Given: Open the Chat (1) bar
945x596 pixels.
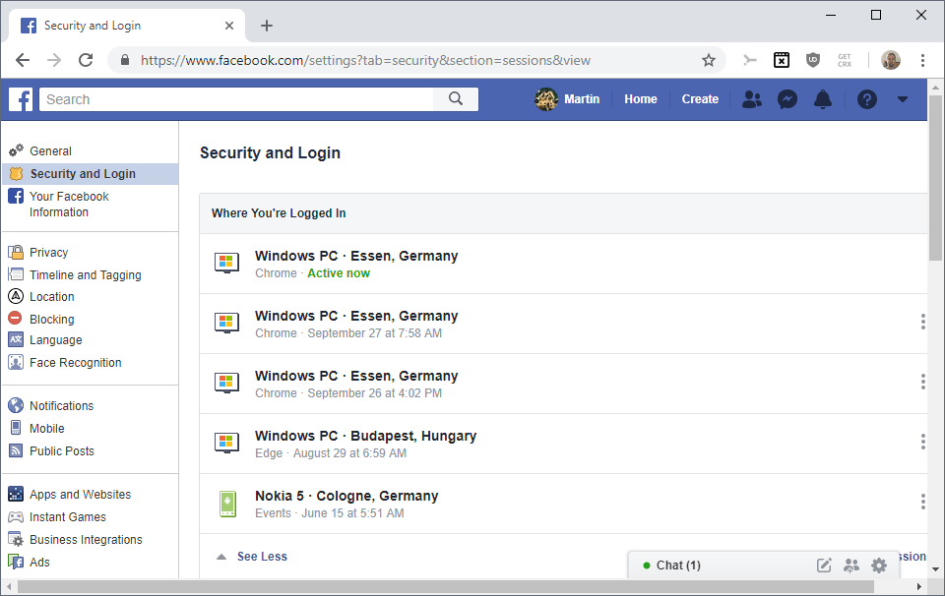Looking at the screenshot, I should tap(678, 566).
